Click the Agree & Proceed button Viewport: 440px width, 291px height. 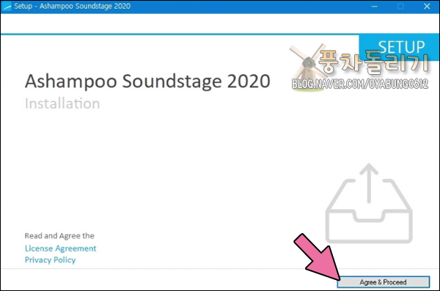tap(384, 282)
